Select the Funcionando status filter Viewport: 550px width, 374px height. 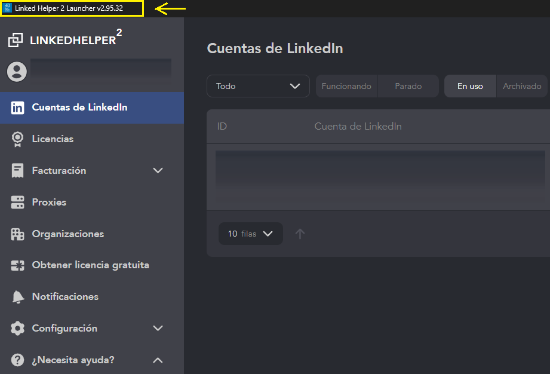pos(346,86)
